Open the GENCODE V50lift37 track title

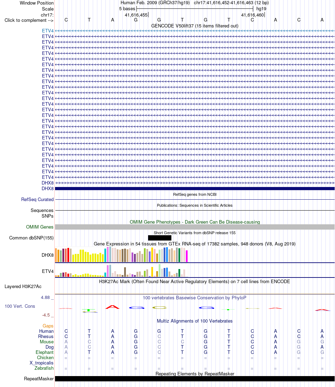[195, 26]
